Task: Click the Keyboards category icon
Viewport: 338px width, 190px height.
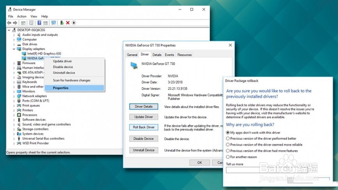Action: pos(19,82)
